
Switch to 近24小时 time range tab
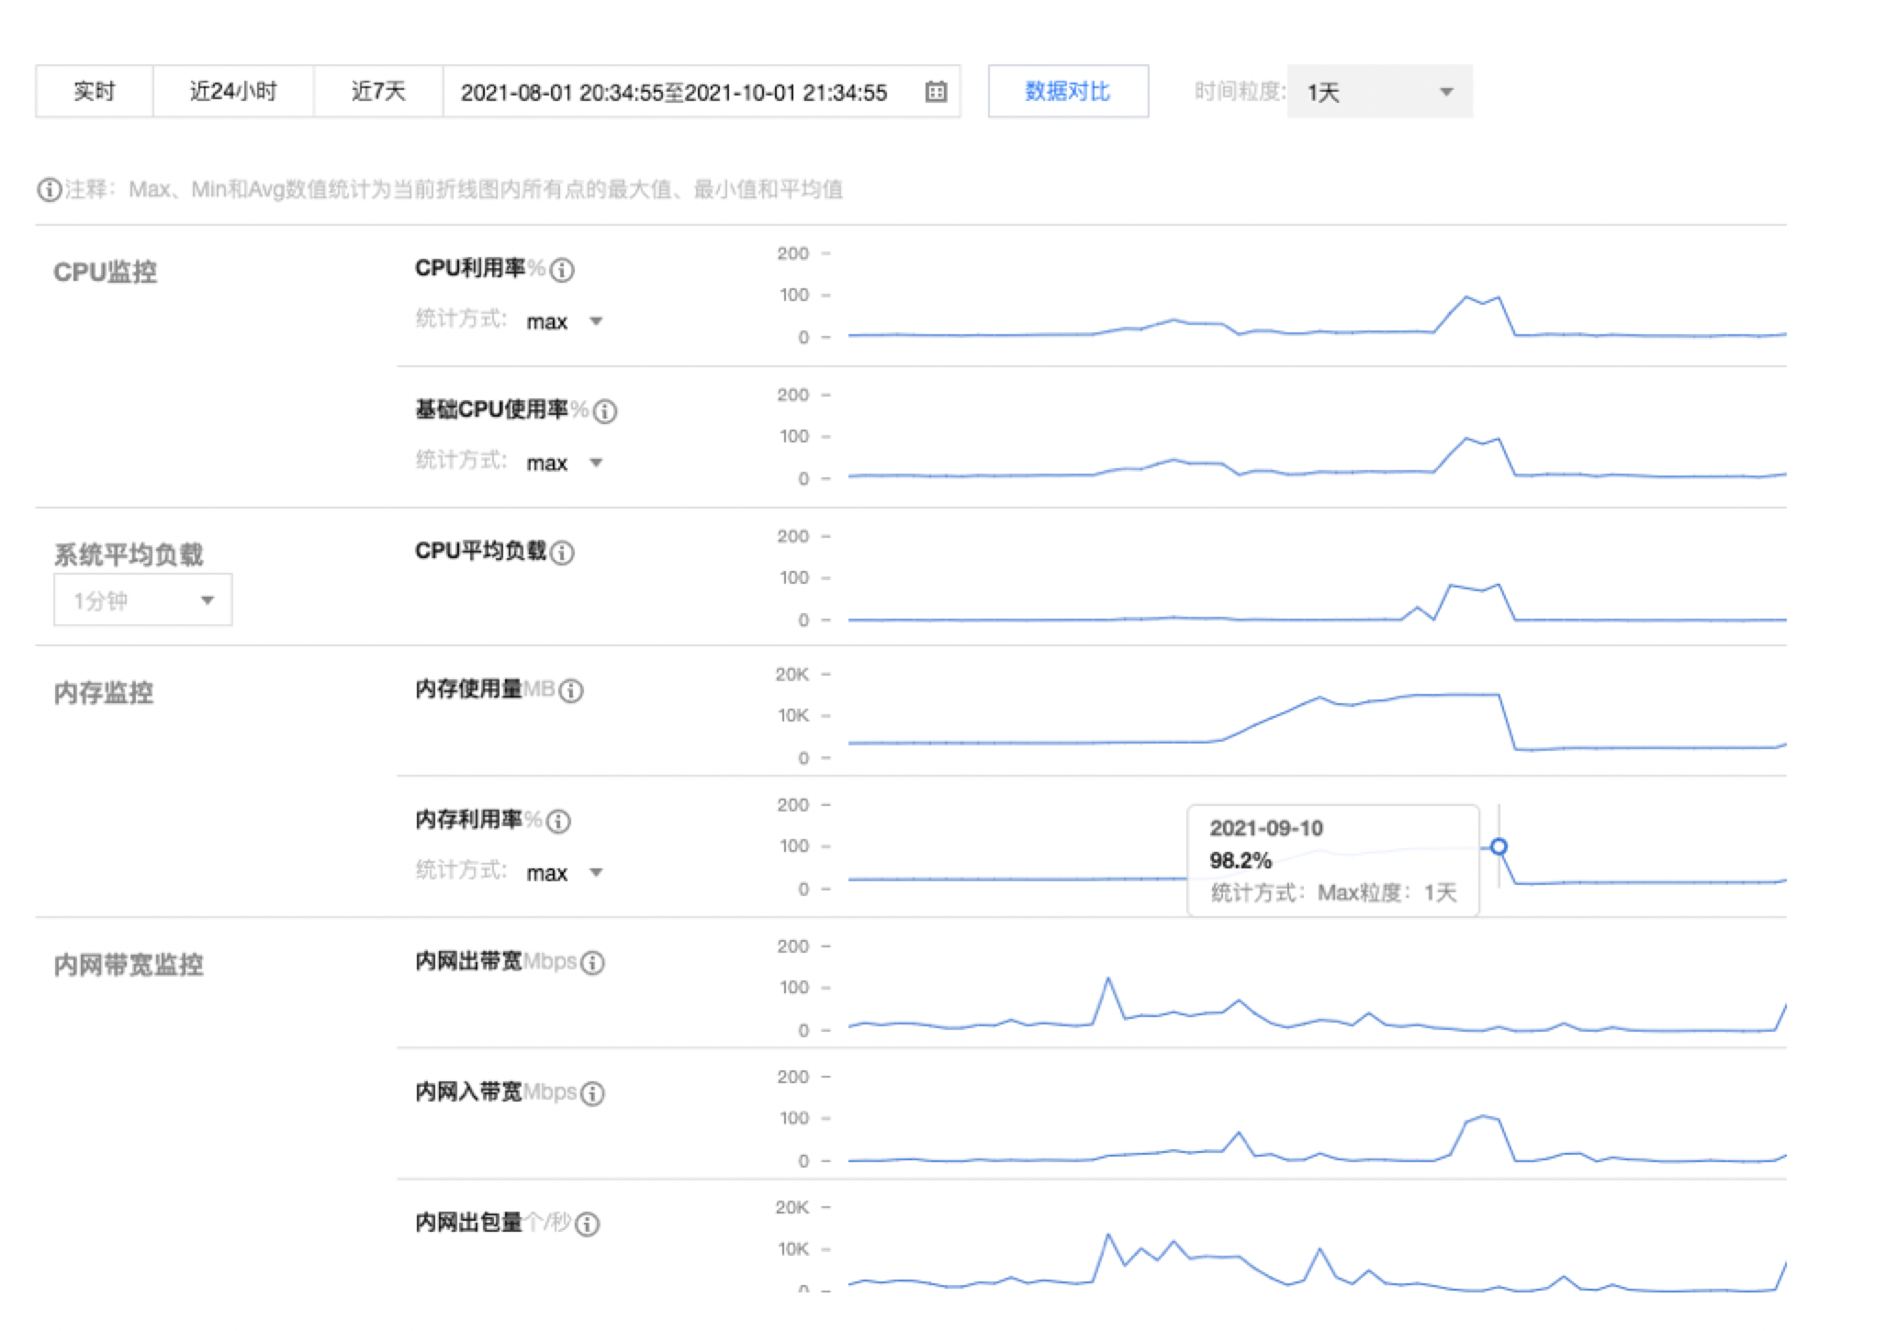click(x=233, y=91)
